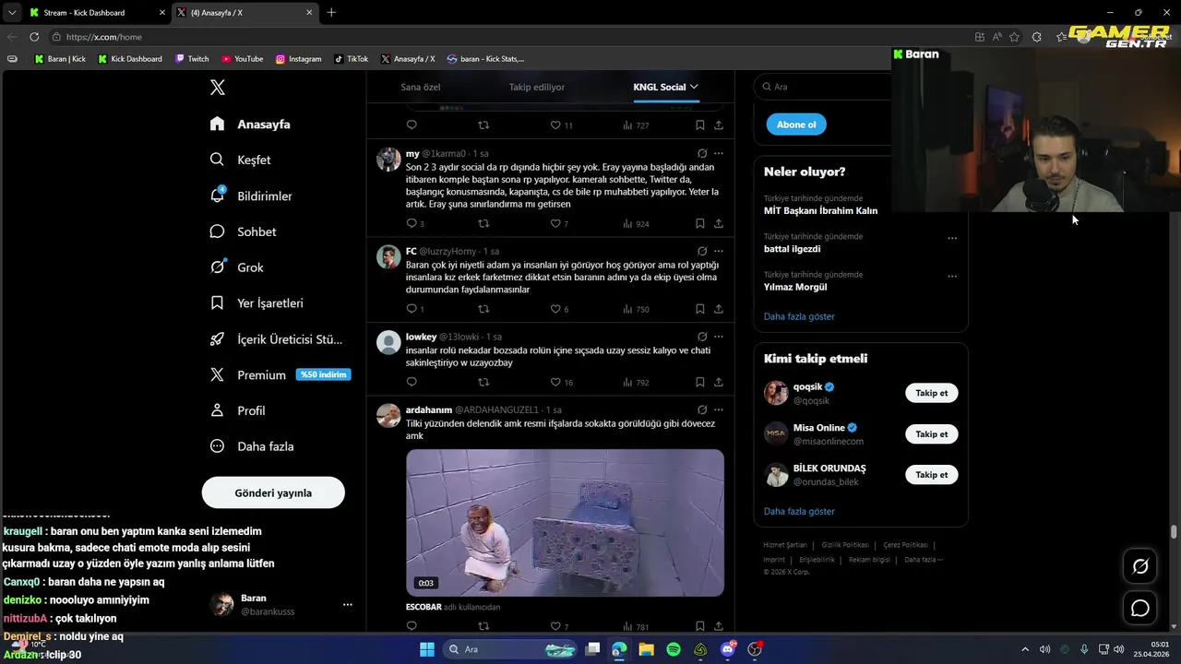Follow BİLEK ORUNDAŞ with Takip et
Image resolution: width=1181 pixels, height=664 pixels.
[x=931, y=474]
